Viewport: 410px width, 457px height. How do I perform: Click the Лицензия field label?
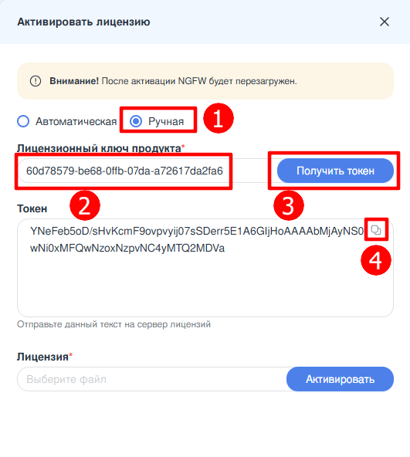pyautogui.click(x=42, y=357)
